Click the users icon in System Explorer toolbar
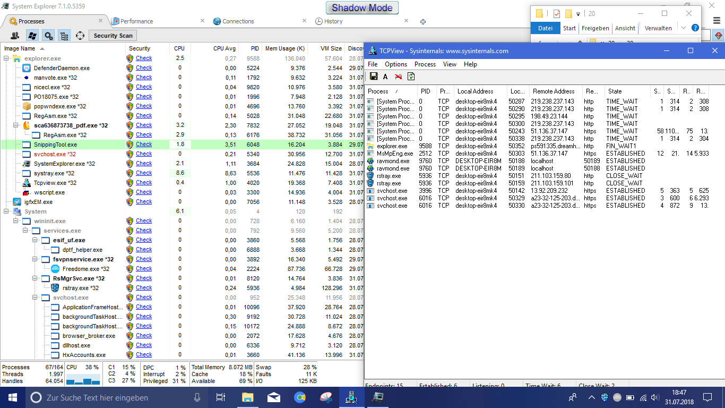 pos(15,36)
